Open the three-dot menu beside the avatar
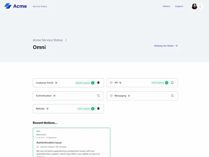 click(200, 6)
